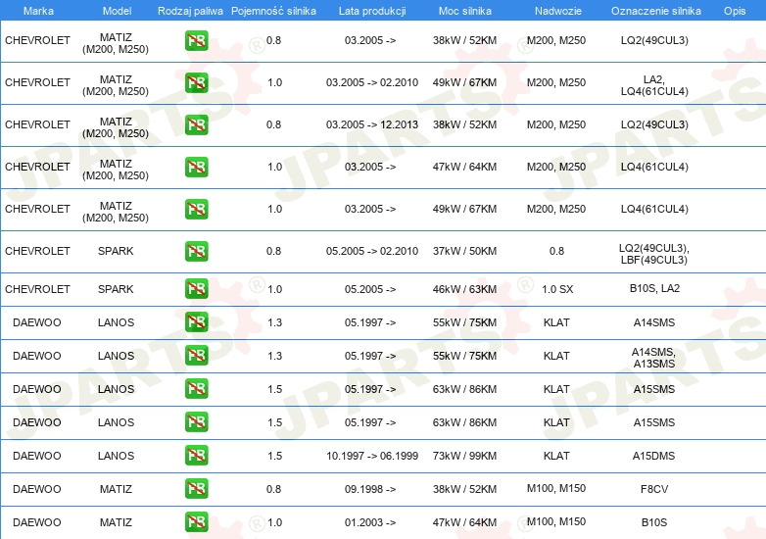Click the date range 10.1997 -> 06.1999

pyautogui.click(x=371, y=456)
